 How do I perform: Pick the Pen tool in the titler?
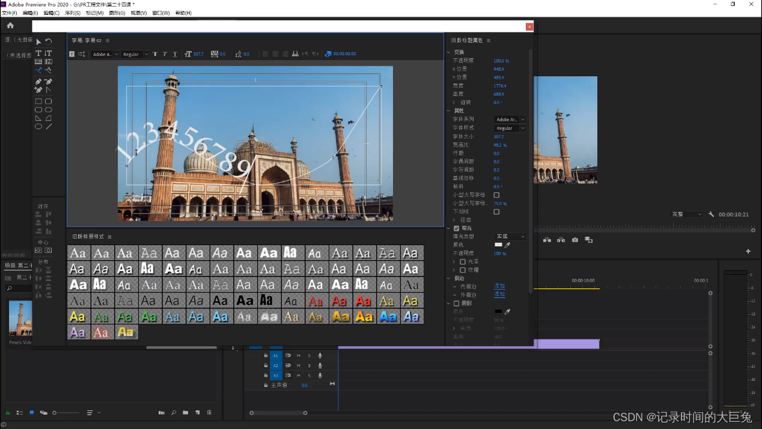pos(38,82)
